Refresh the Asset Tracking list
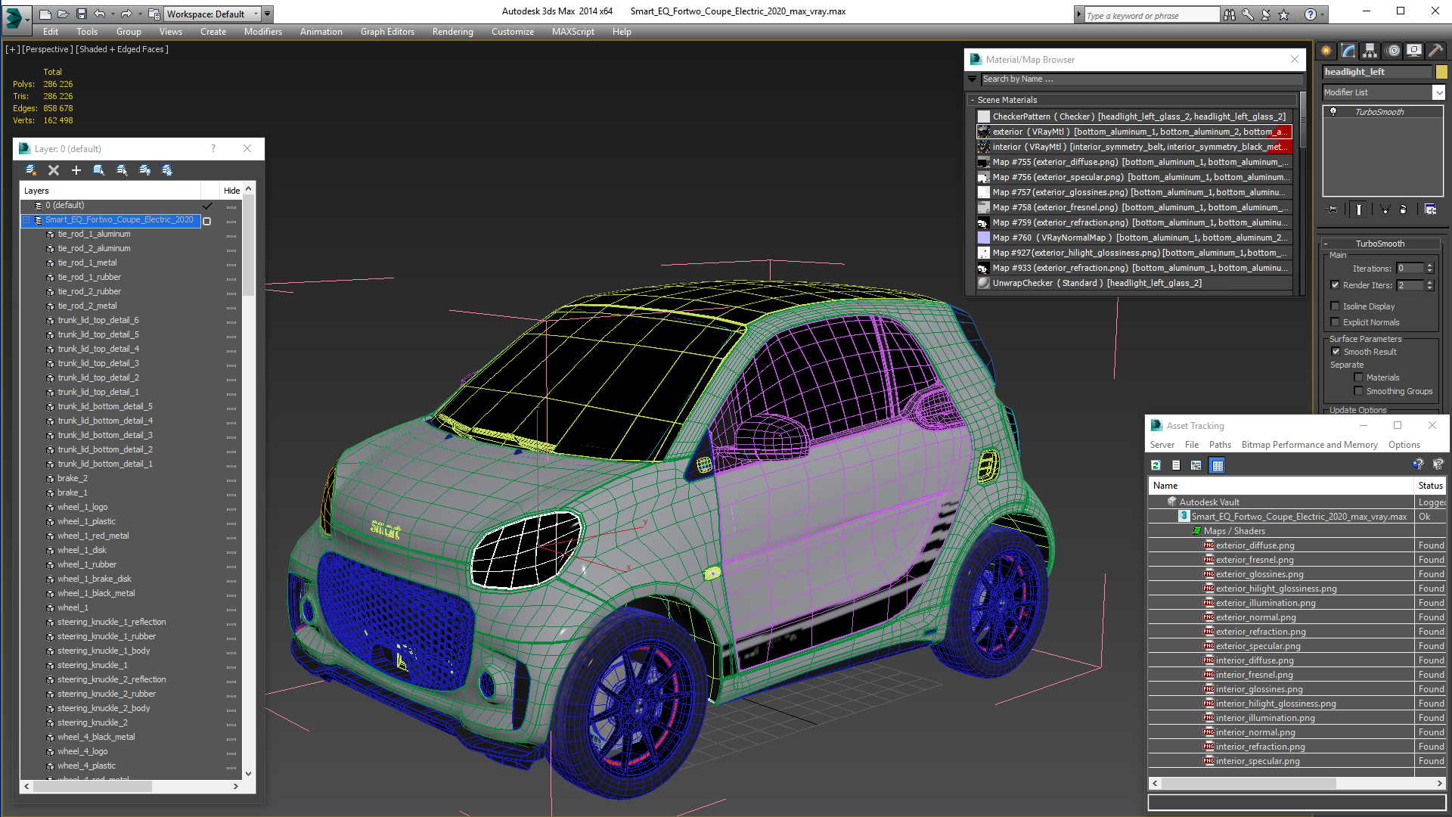The image size is (1452, 817). click(1156, 465)
